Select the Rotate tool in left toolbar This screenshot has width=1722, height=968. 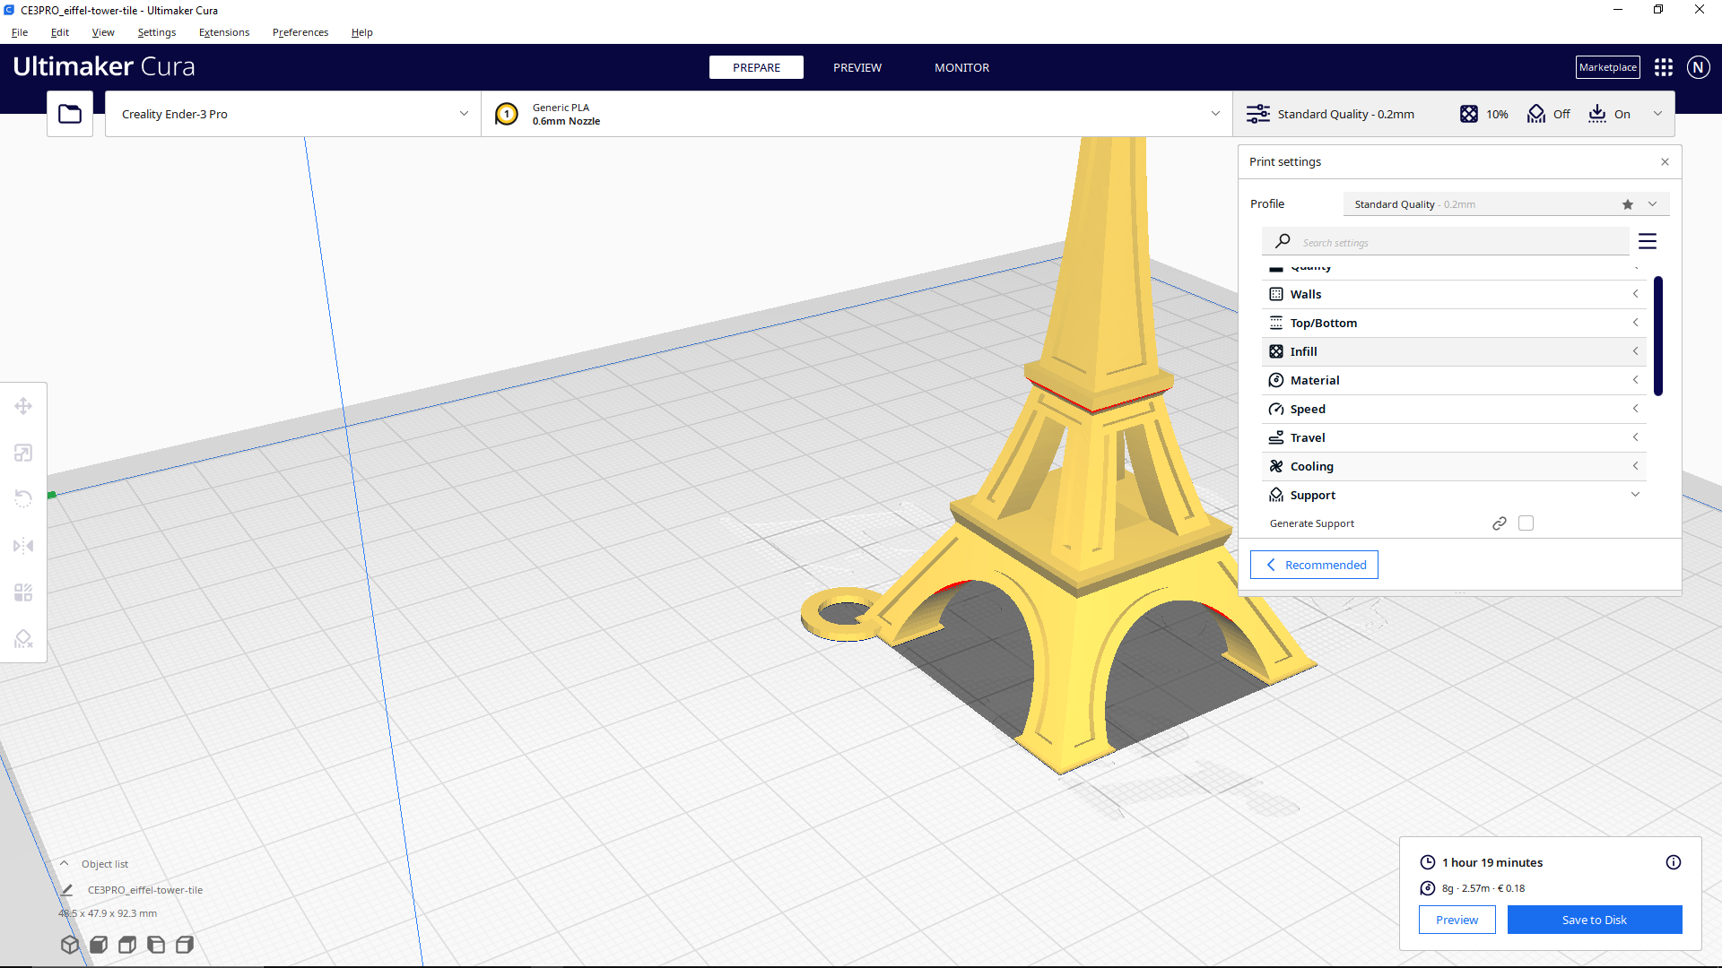click(23, 499)
